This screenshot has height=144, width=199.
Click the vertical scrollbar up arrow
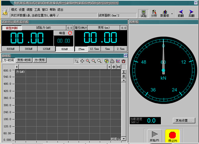124,80
